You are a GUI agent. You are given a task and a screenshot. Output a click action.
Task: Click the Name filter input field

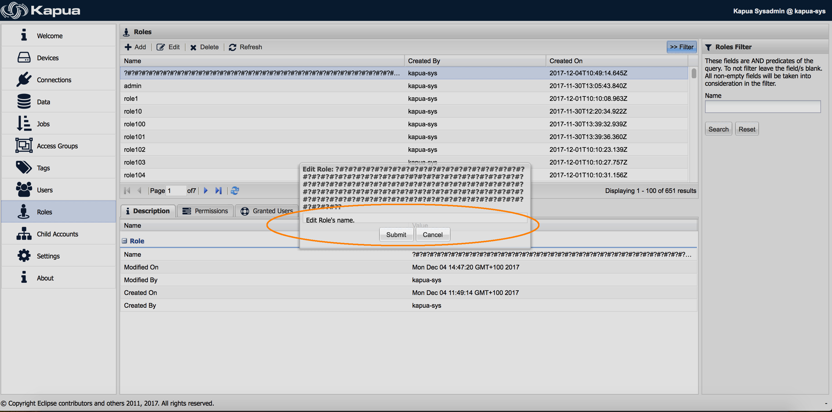pos(762,107)
